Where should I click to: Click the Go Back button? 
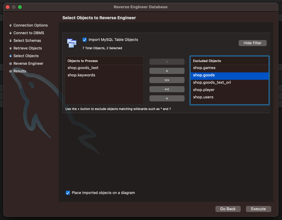(228, 209)
